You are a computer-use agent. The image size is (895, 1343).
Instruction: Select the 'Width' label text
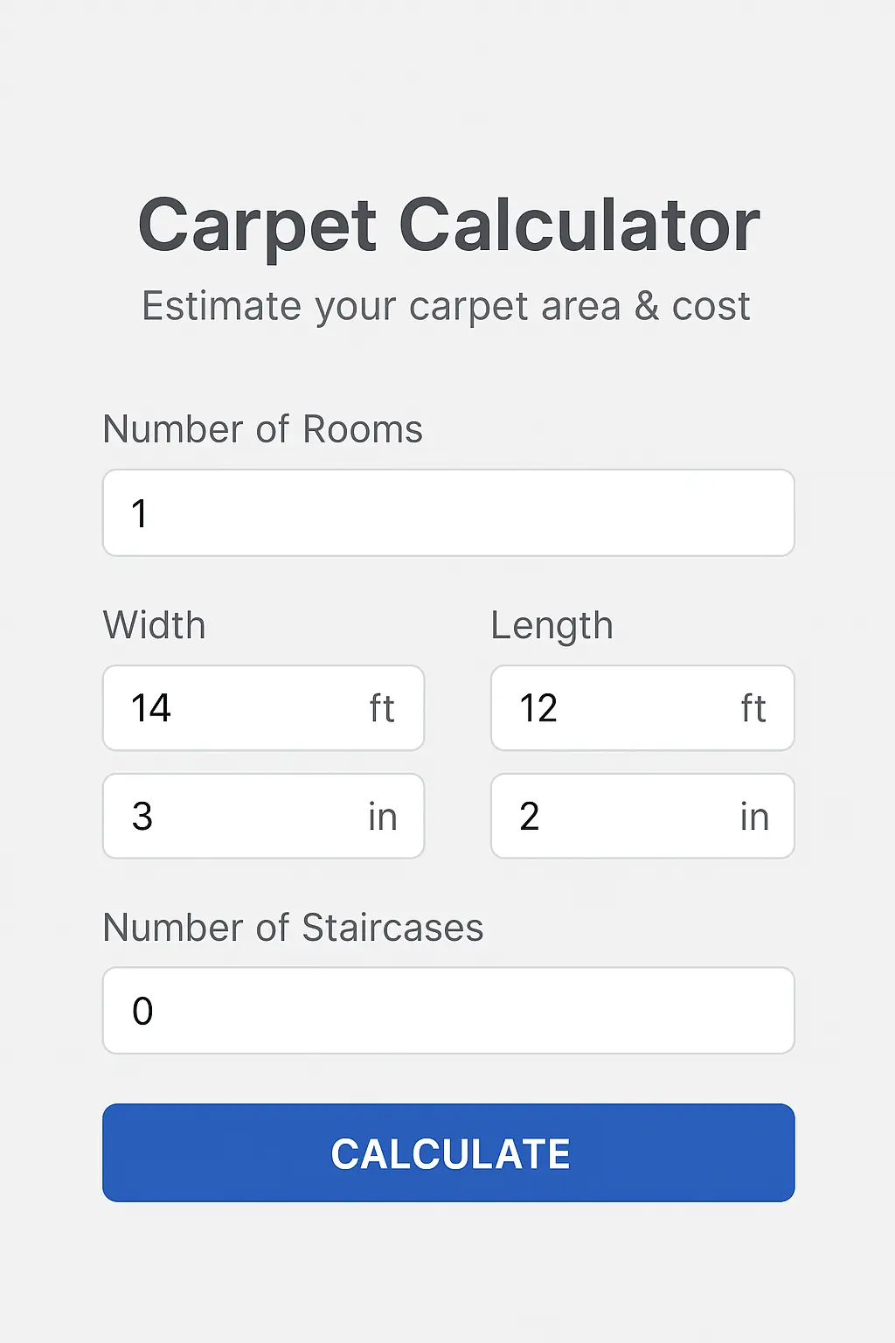click(154, 625)
